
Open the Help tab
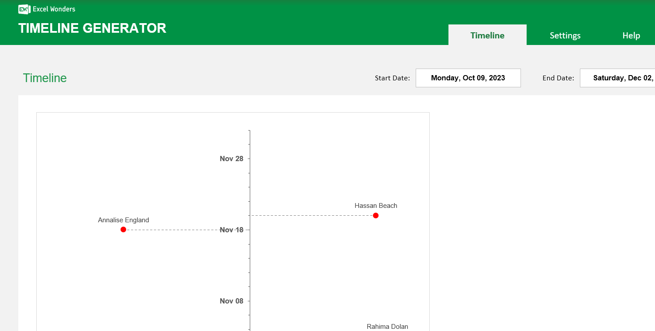631,35
